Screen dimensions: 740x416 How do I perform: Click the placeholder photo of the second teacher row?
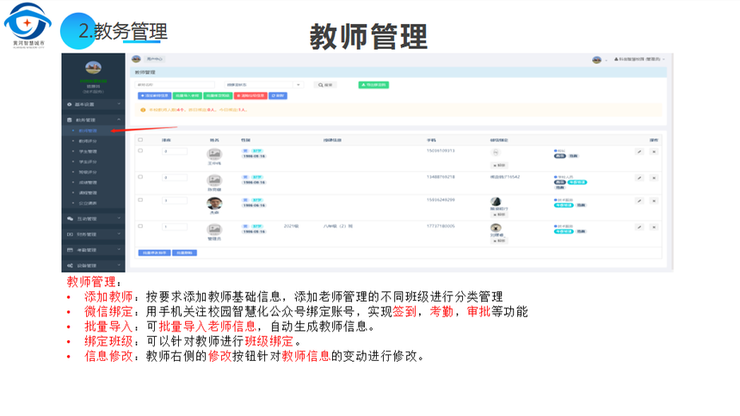click(x=214, y=180)
